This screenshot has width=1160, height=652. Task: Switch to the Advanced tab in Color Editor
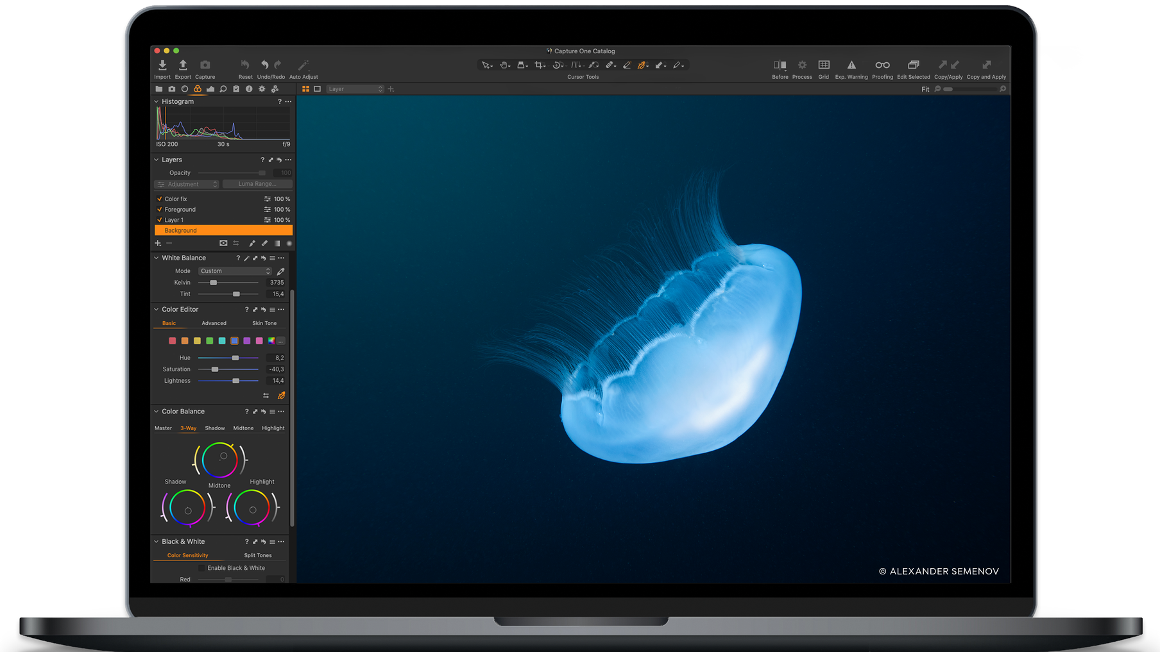[x=214, y=323]
